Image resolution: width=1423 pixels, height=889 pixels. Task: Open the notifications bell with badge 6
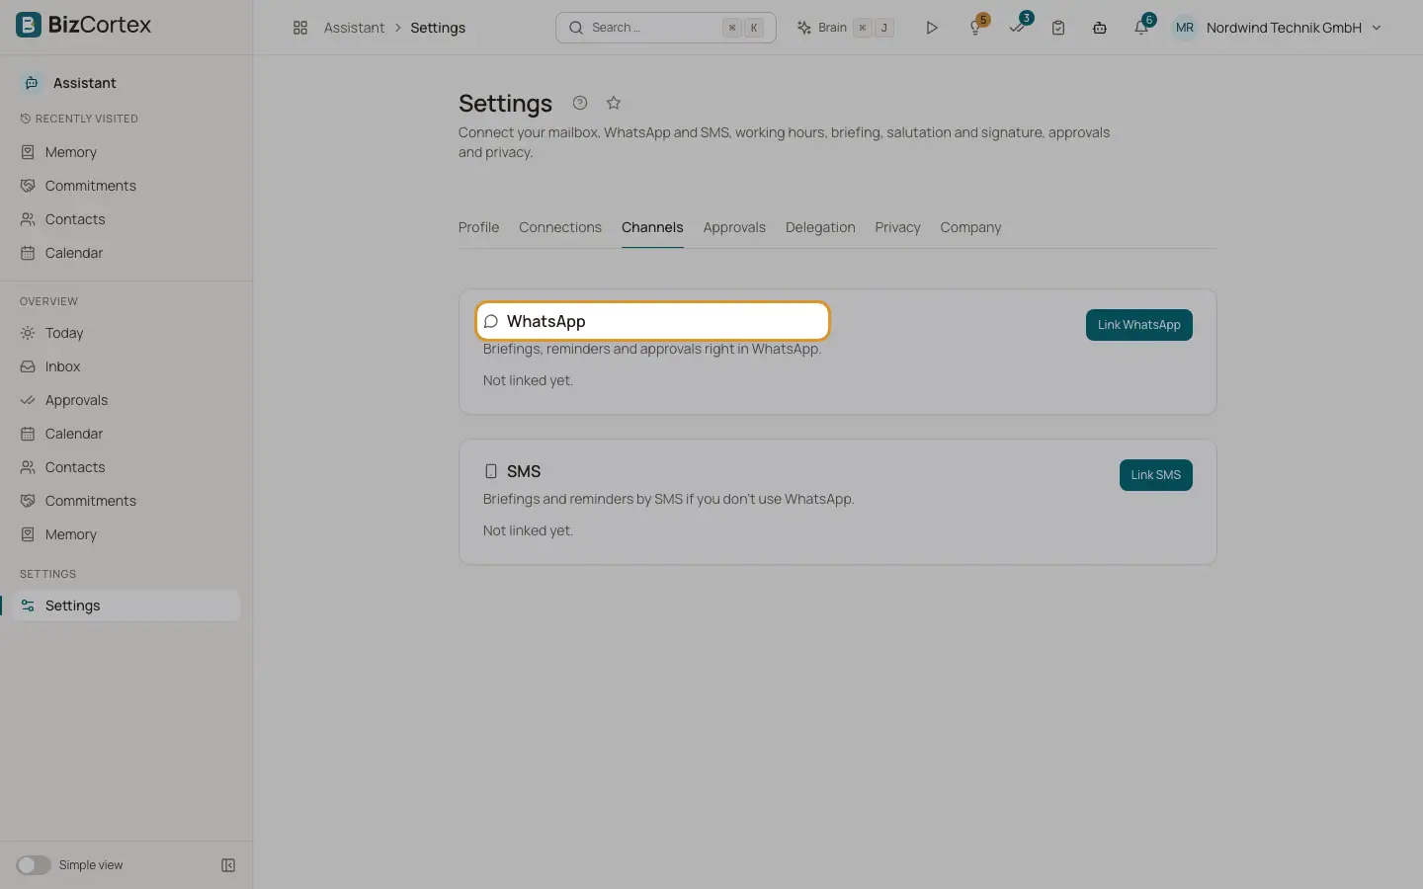click(x=1141, y=28)
